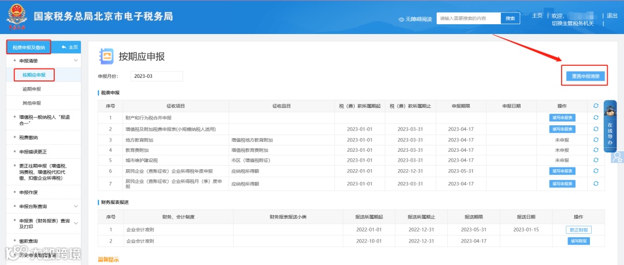This screenshot has height=265, width=624.
Task: Click the 申报期限 column header
Action: [x=461, y=106]
